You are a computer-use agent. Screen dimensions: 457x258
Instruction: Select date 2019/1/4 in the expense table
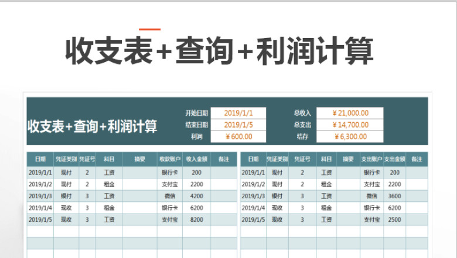coord(253,208)
